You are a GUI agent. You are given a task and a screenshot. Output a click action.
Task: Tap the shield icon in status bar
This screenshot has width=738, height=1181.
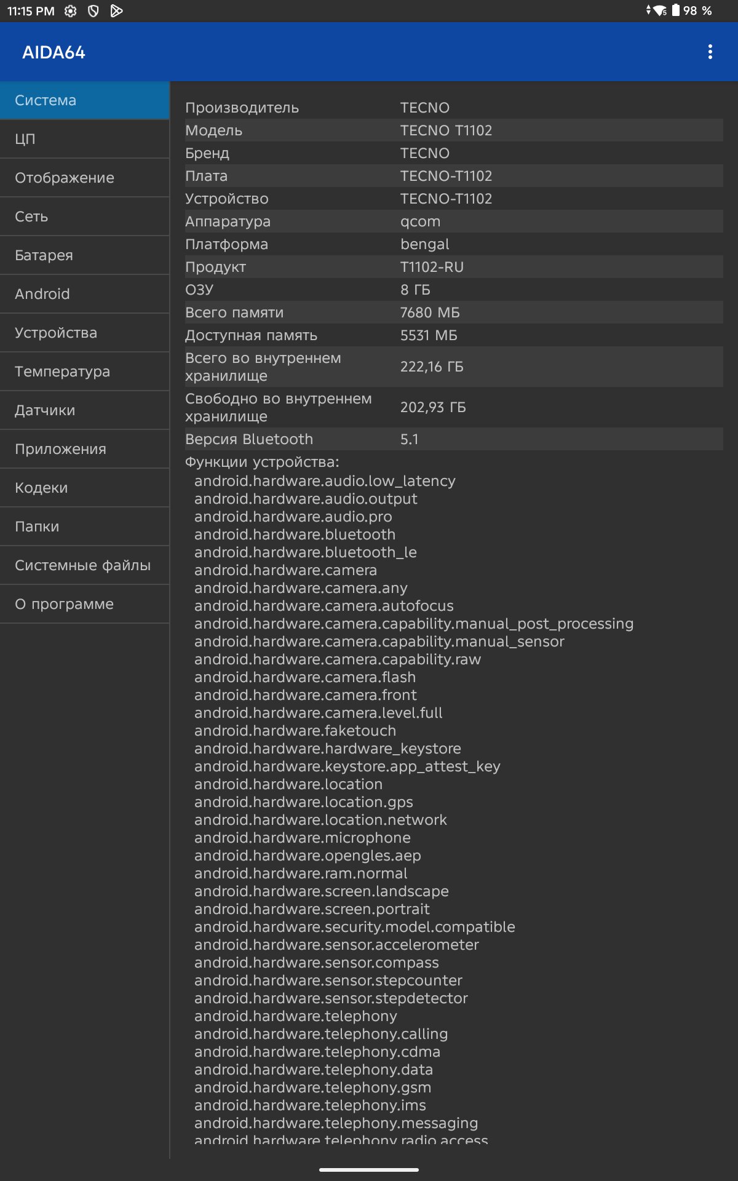(93, 11)
